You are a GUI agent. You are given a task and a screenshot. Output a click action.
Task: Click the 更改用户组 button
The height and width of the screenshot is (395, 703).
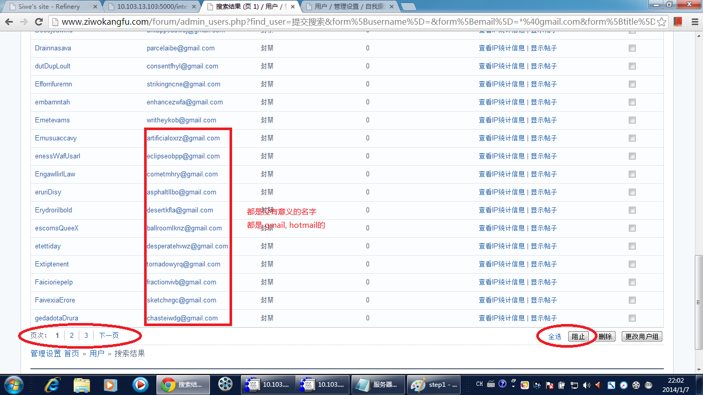click(x=641, y=336)
